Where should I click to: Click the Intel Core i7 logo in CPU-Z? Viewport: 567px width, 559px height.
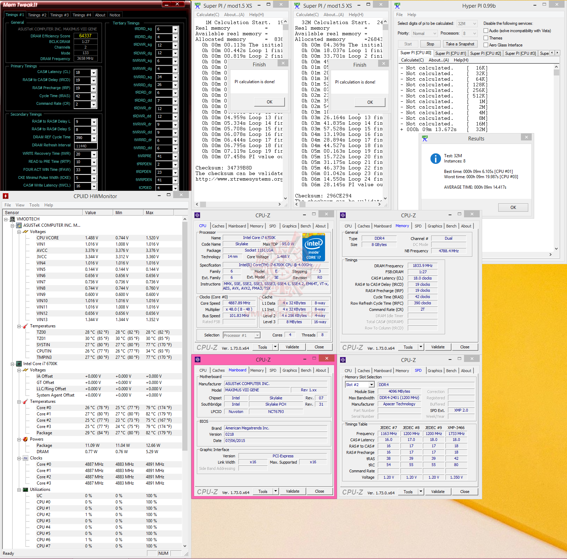tap(314, 247)
